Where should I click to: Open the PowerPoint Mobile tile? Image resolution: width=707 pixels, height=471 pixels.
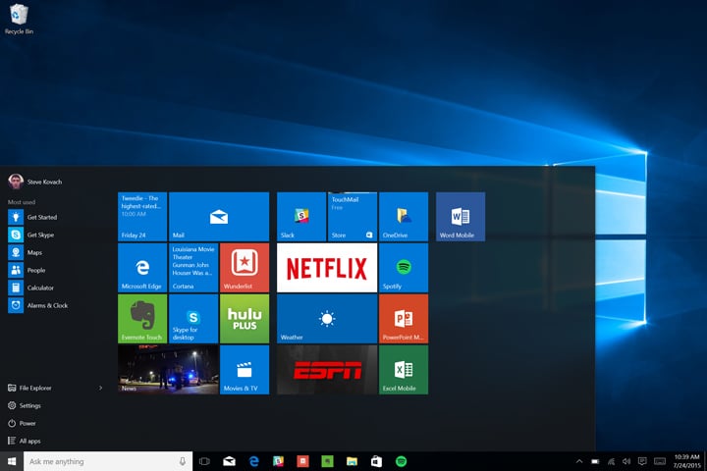click(404, 319)
